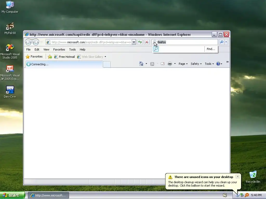The image size is (266, 199).
Task: Click the Forward navigation button
Action: (36, 42)
